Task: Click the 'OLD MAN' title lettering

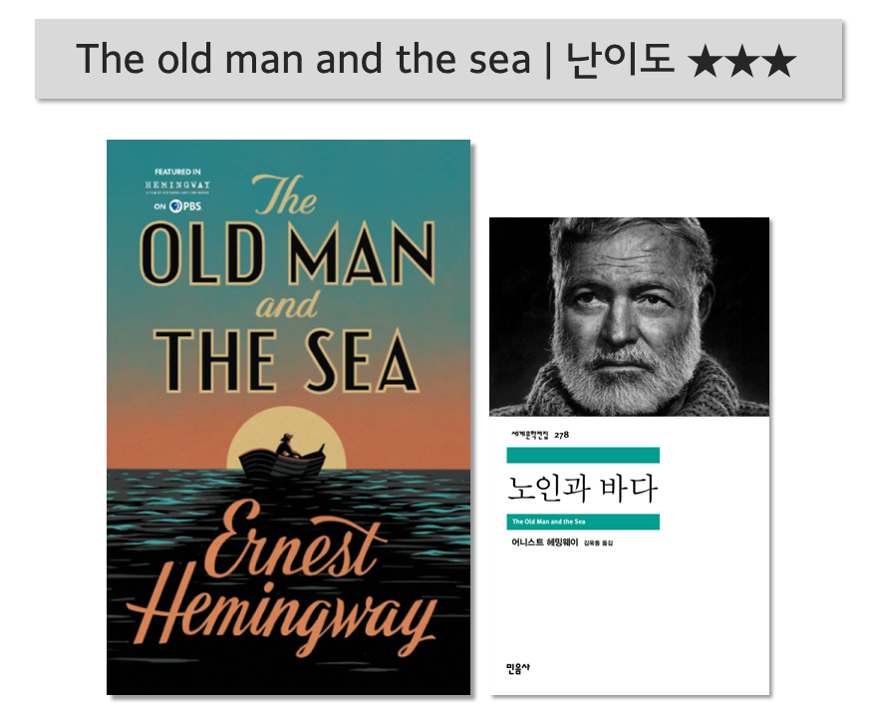Action: [x=287, y=252]
